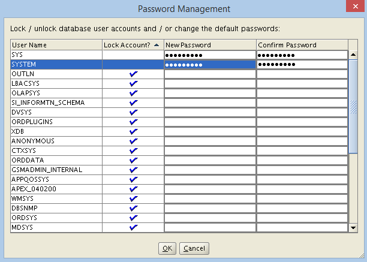This screenshot has height=262, width=367.
Task: Sort by the User Name column header
Action: (x=56, y=45)
